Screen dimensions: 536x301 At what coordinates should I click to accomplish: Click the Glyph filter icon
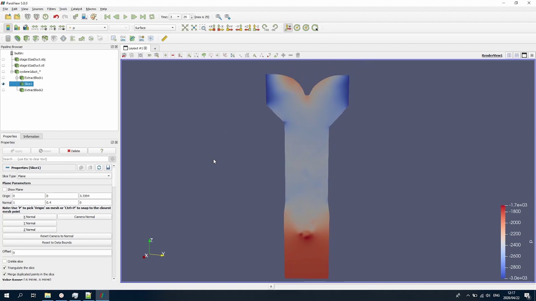(x=63, y=38)
